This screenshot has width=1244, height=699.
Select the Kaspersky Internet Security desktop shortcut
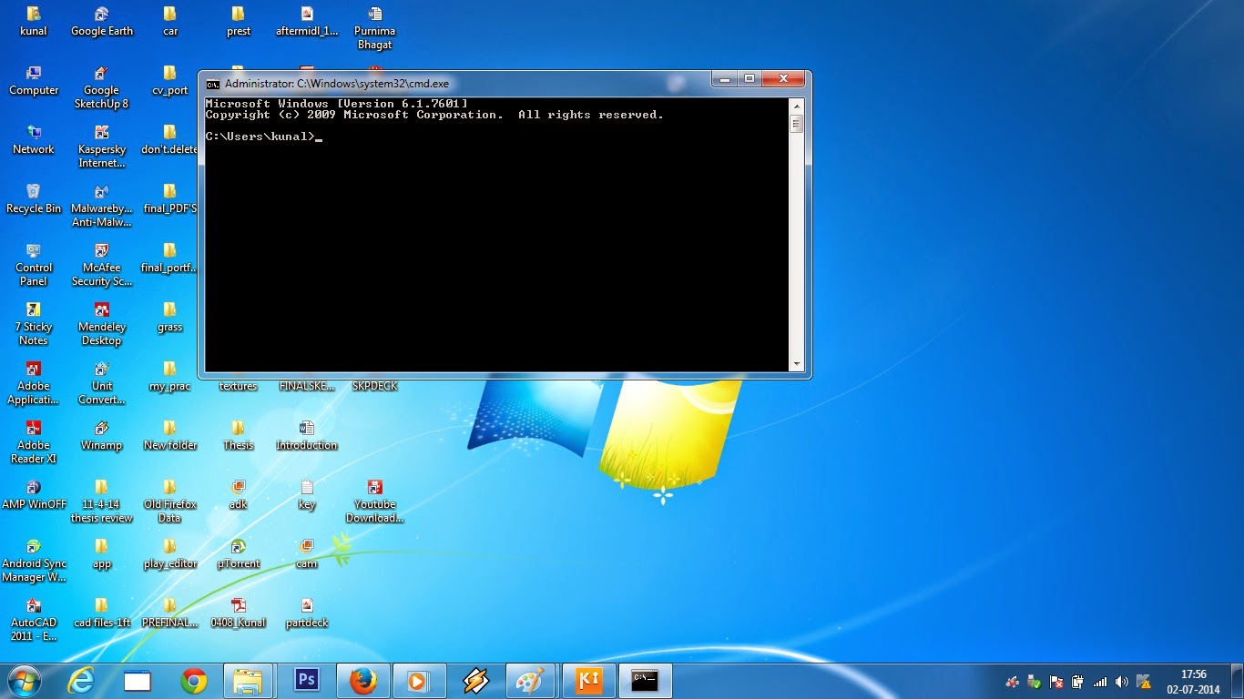pyautogui.click(x=102, y=147)
